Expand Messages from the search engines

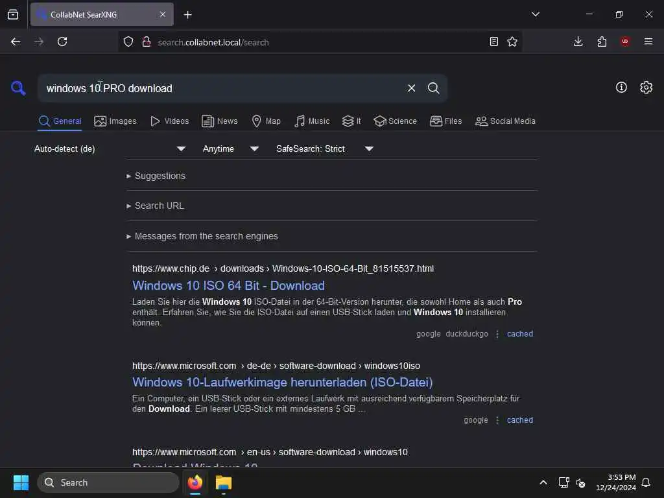pos(202,236)
